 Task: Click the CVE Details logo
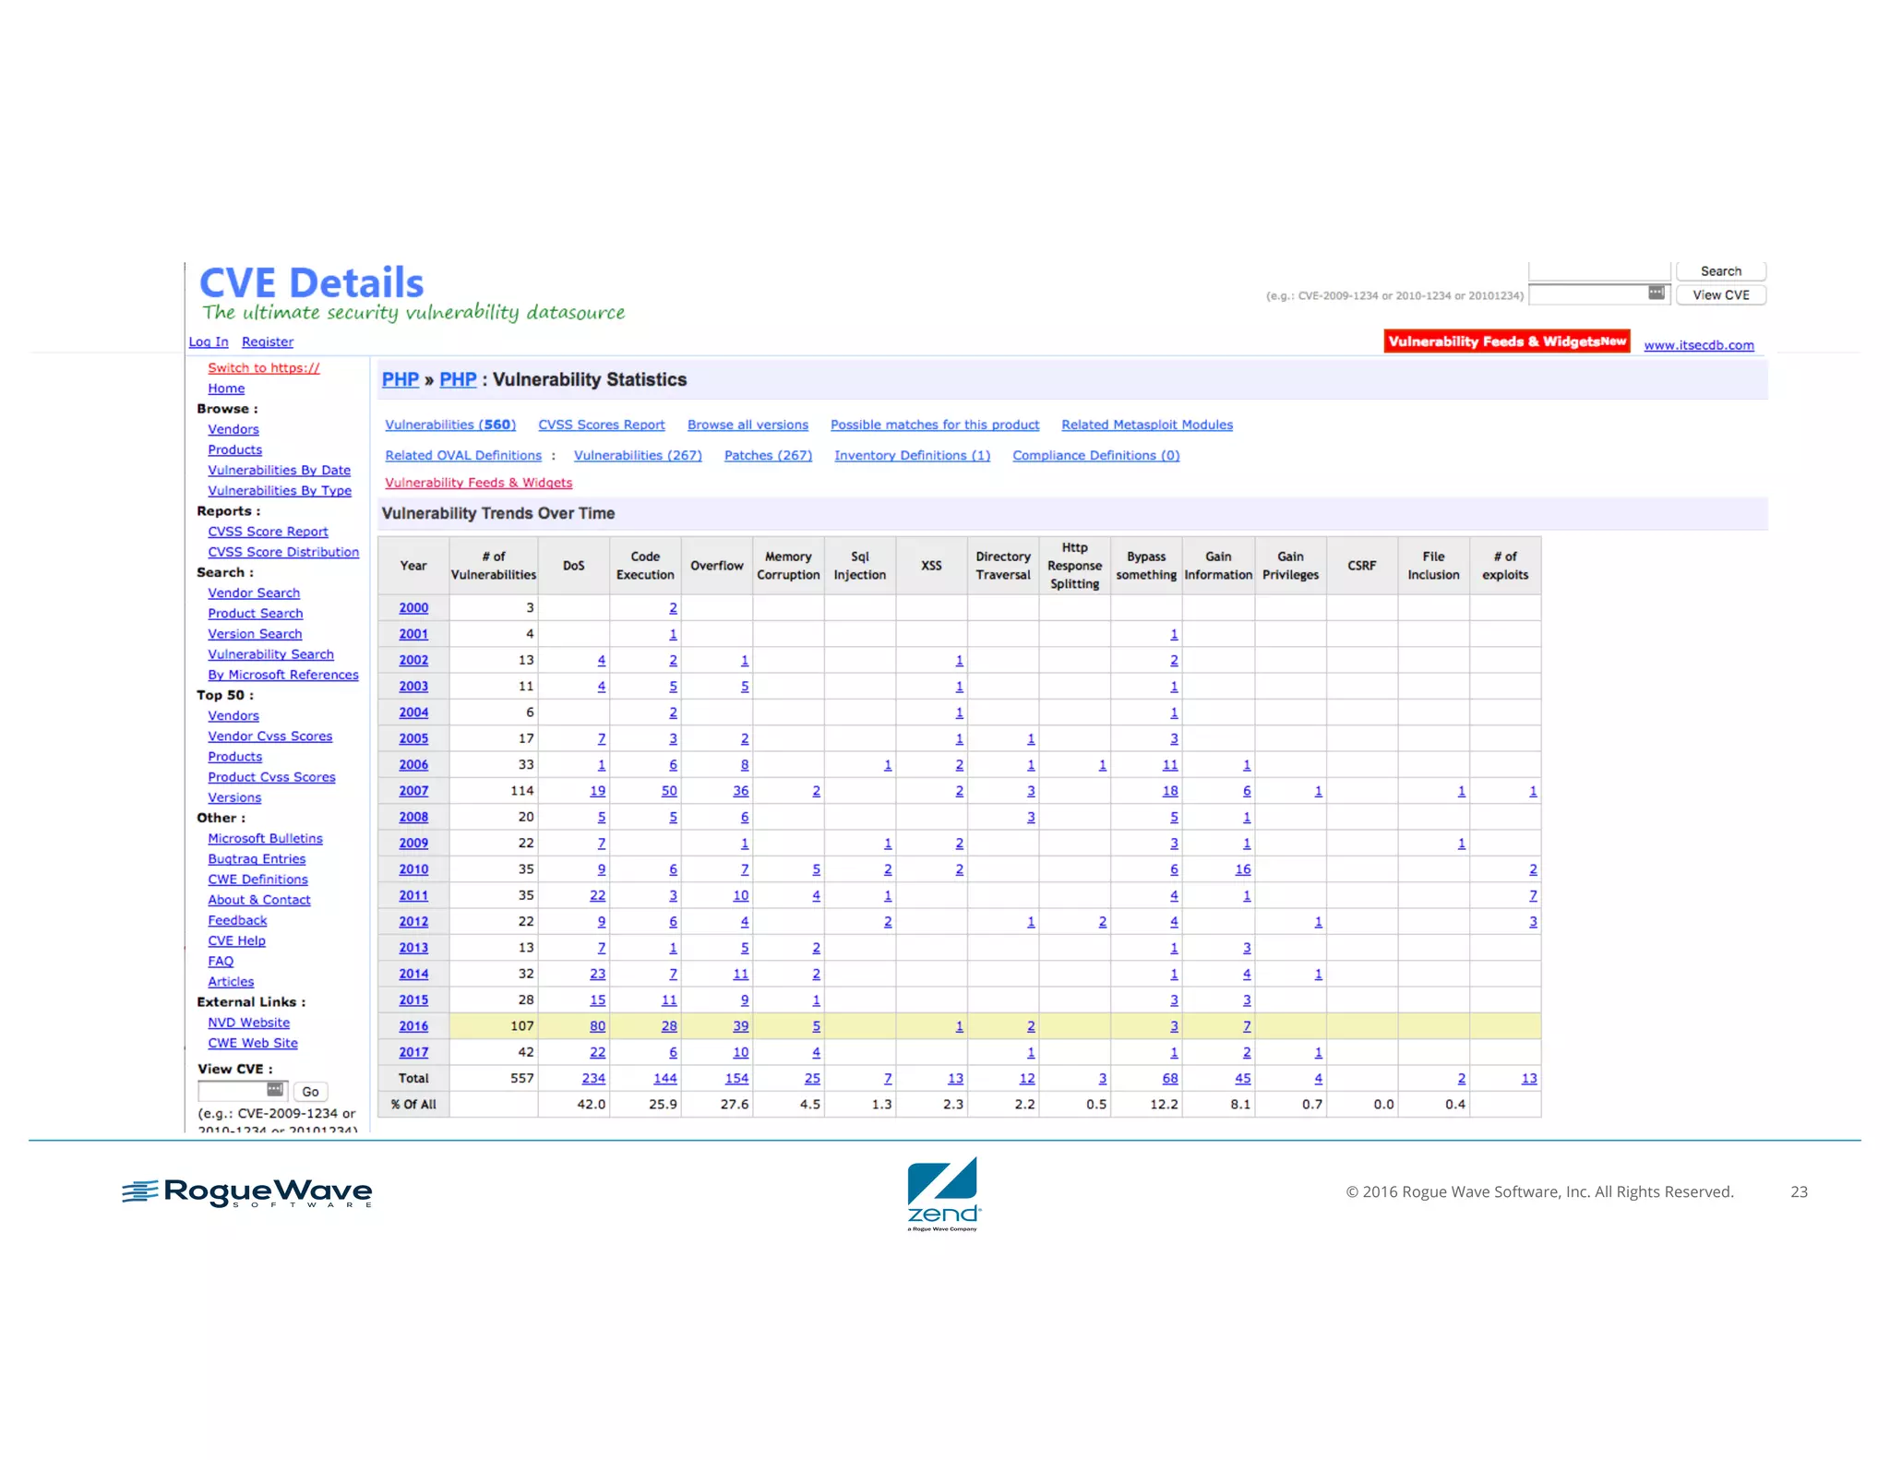(312, 282)
